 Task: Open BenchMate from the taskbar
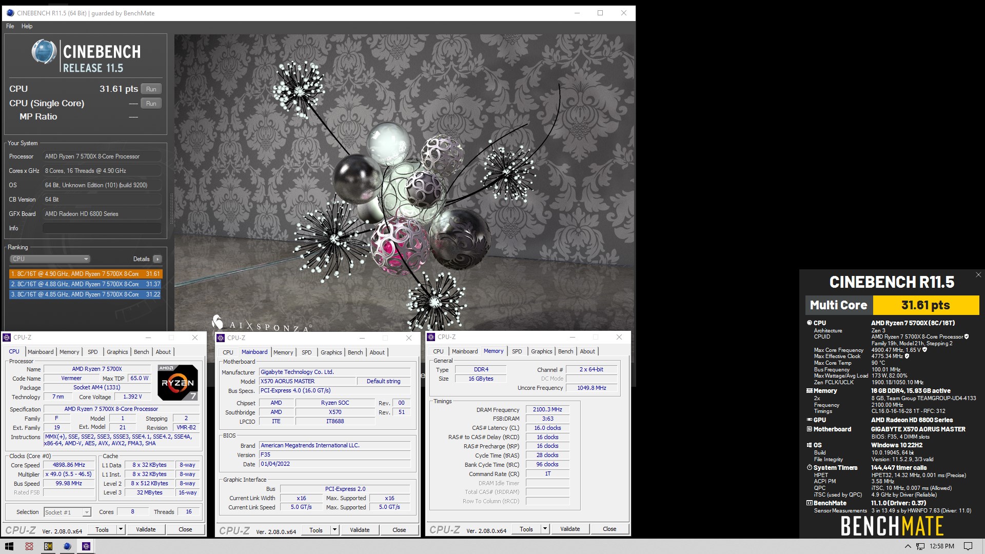(48, 546)
